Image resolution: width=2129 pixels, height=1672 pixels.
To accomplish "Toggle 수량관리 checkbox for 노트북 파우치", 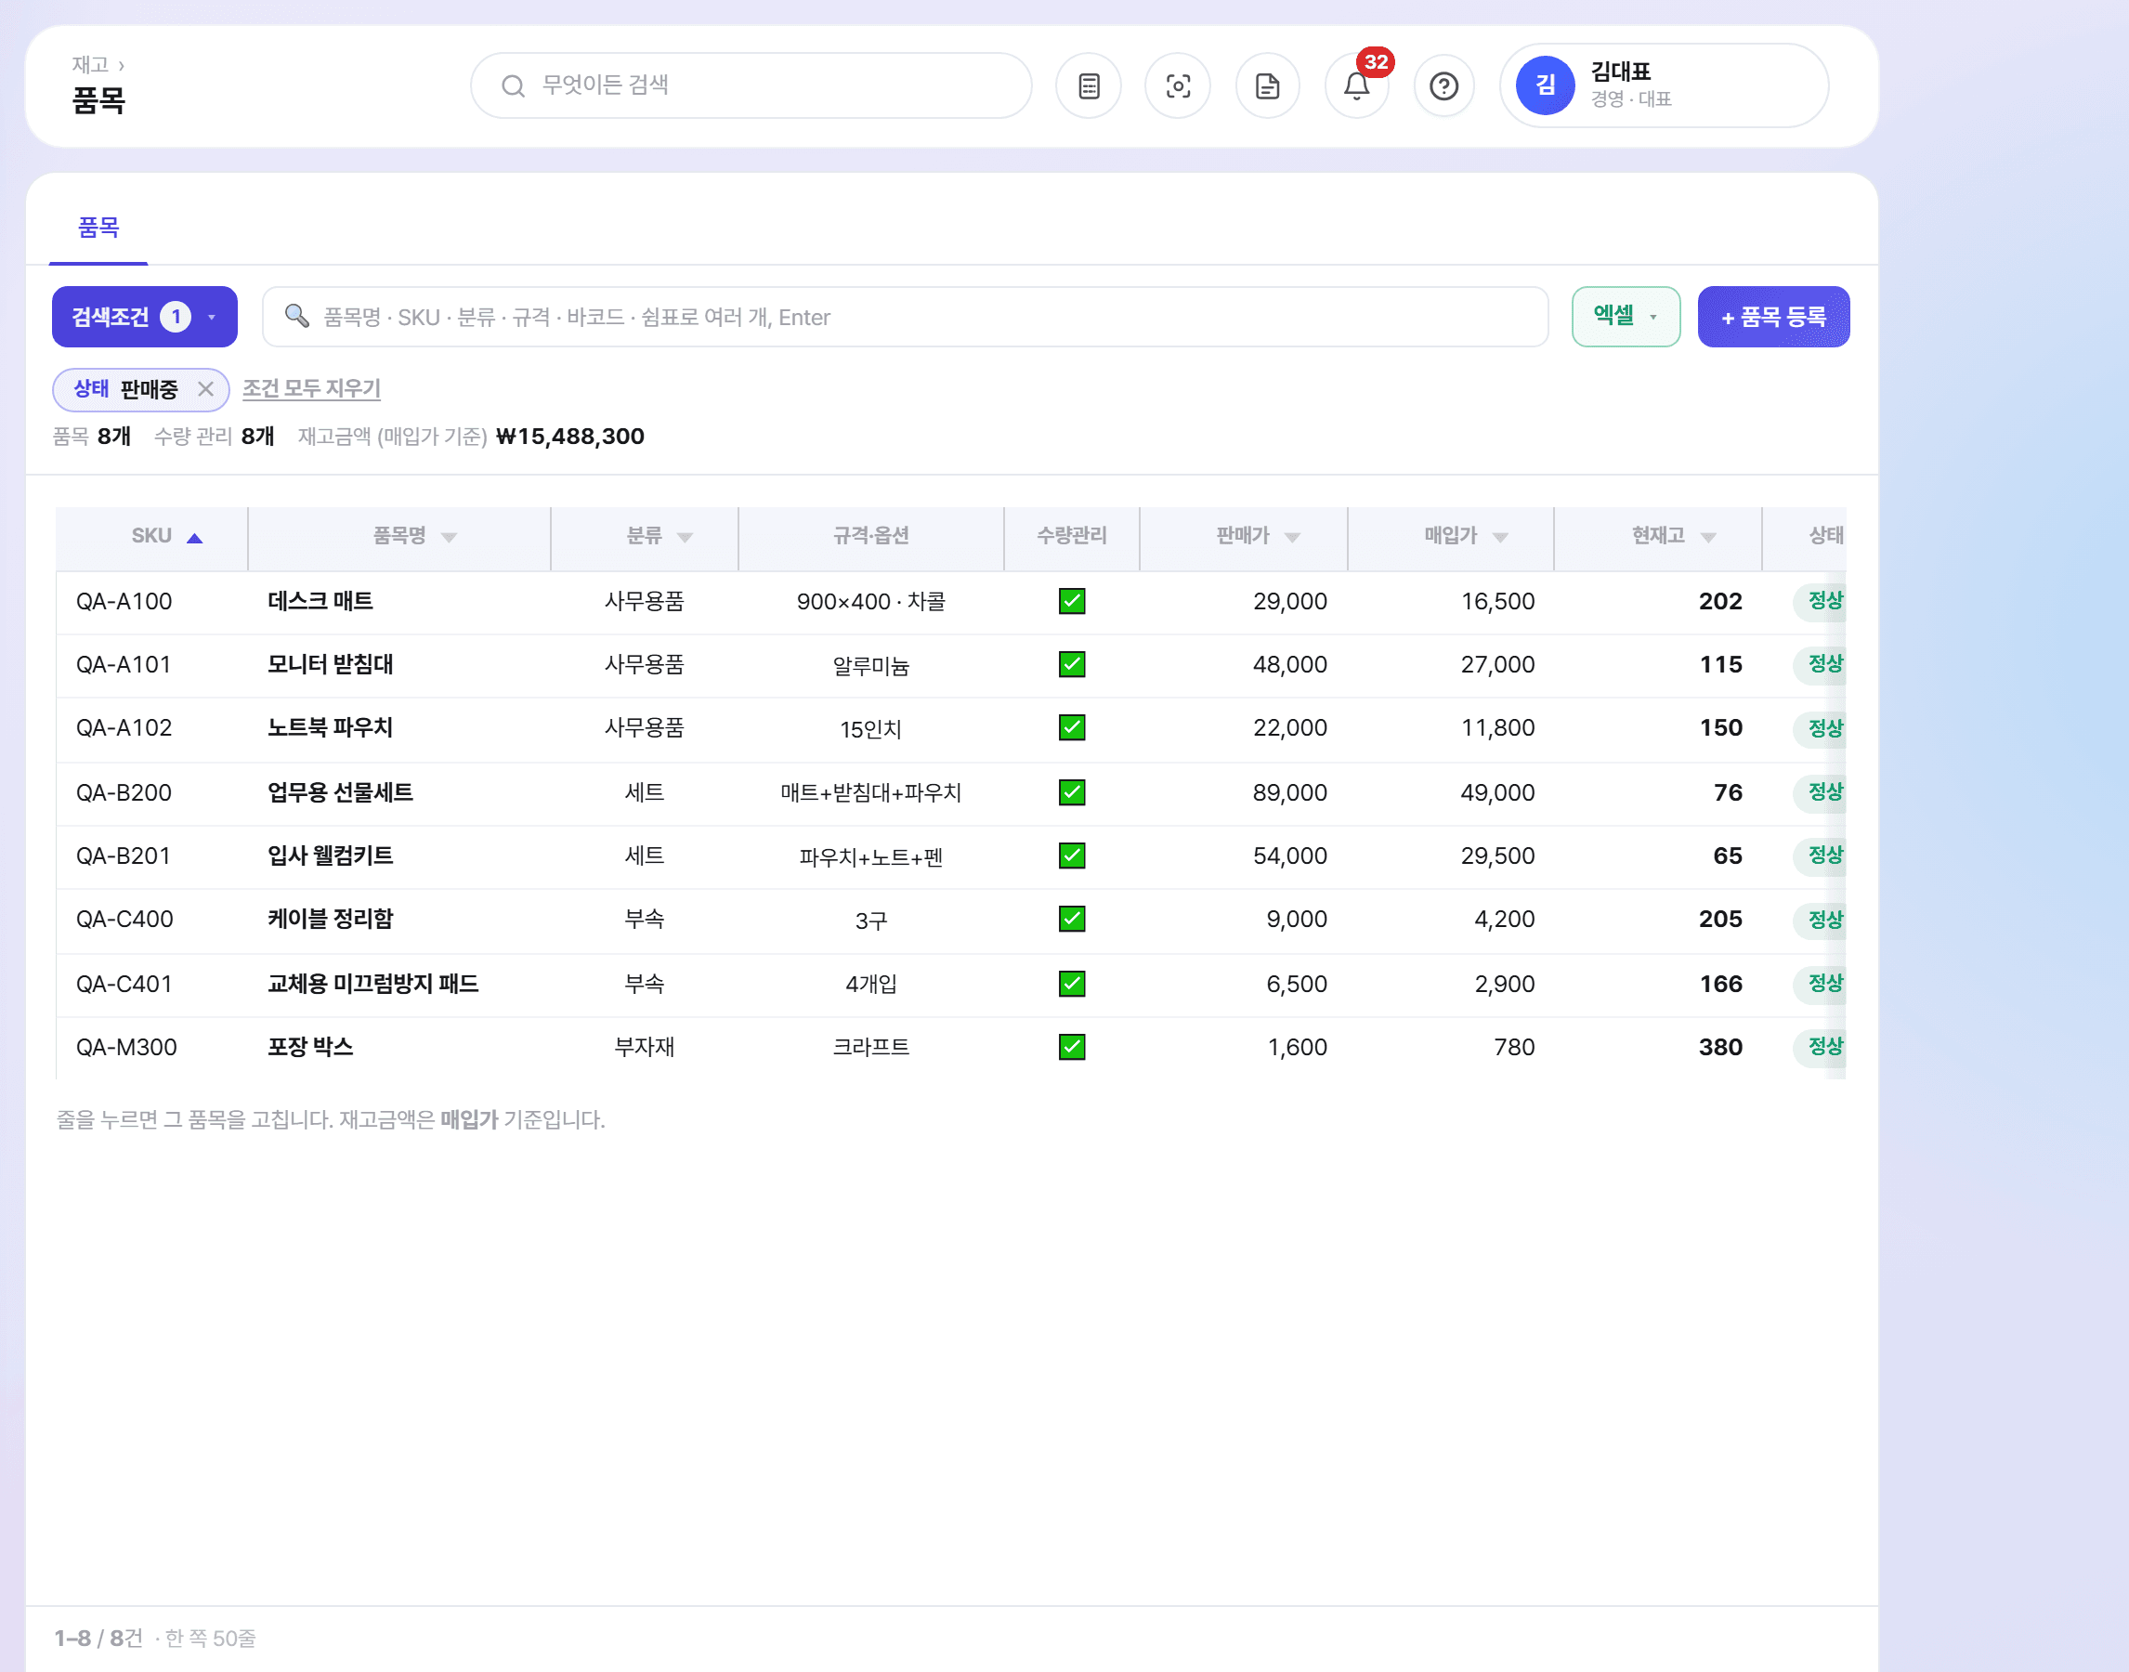I will click(x=1072, y=727).
